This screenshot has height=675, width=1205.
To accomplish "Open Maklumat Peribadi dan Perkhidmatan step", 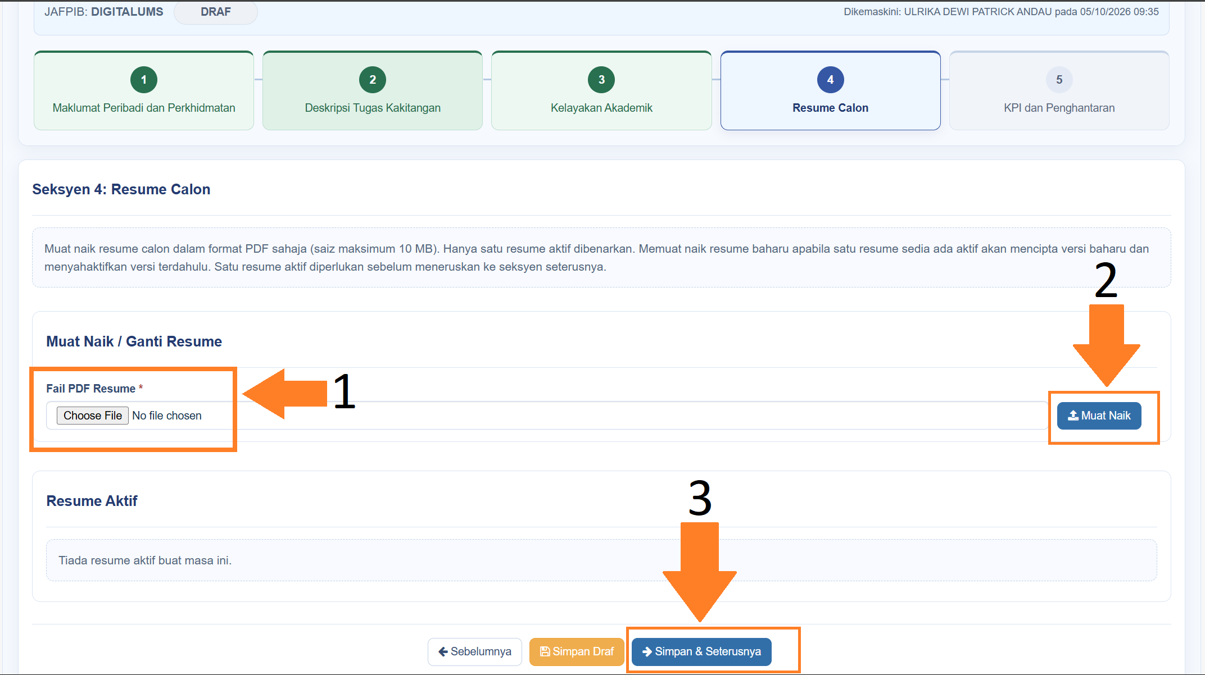I will 144,91.
